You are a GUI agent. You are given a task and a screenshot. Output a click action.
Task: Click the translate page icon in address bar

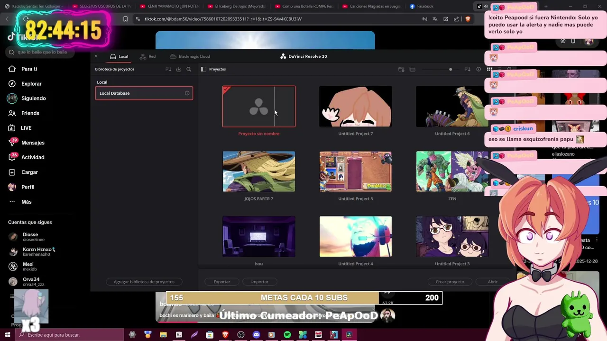tap(435, 19)
